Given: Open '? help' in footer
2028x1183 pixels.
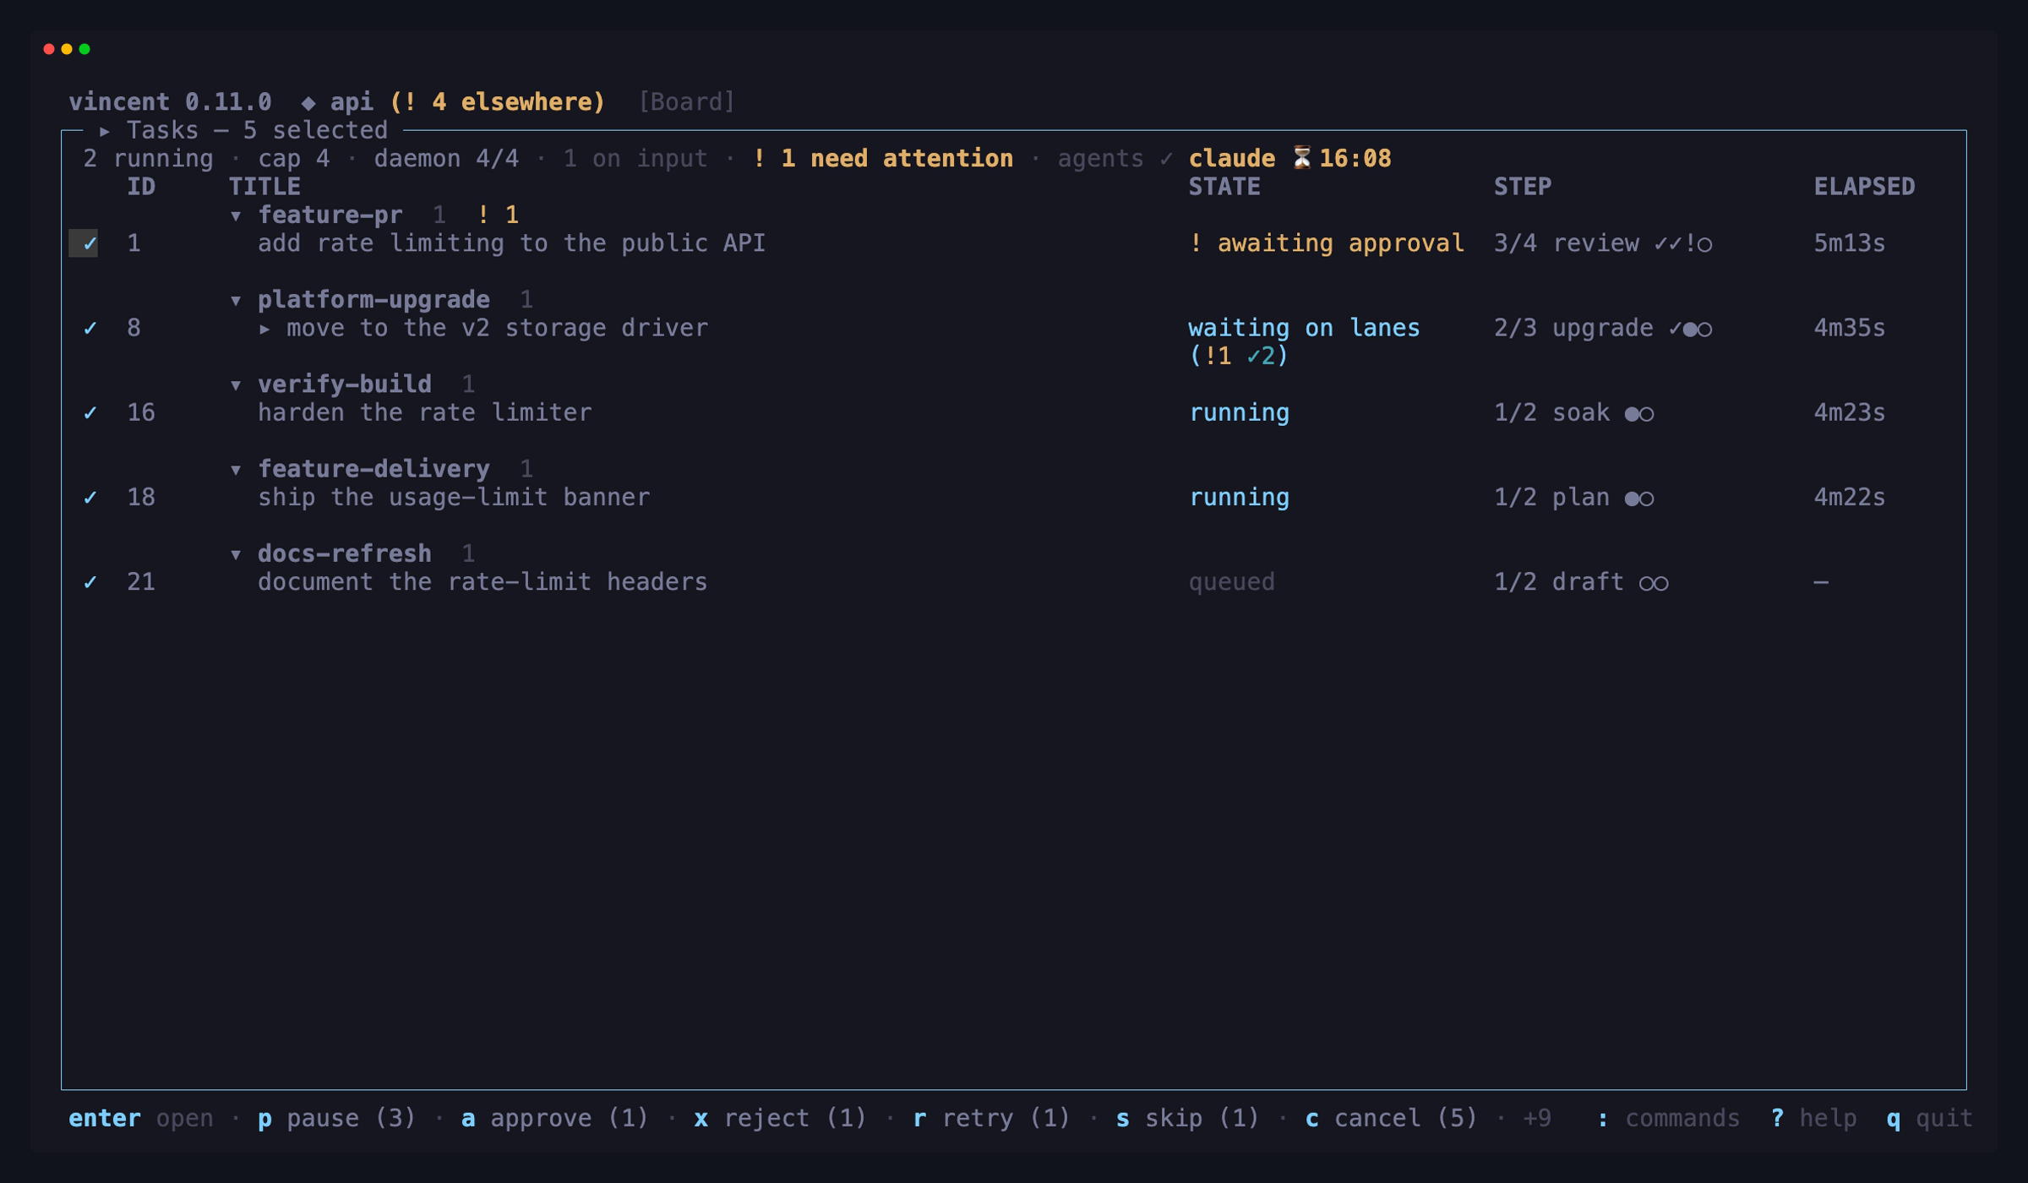Looking at the screenshot, I should pyautogui.click(x=1813, y=1119).
